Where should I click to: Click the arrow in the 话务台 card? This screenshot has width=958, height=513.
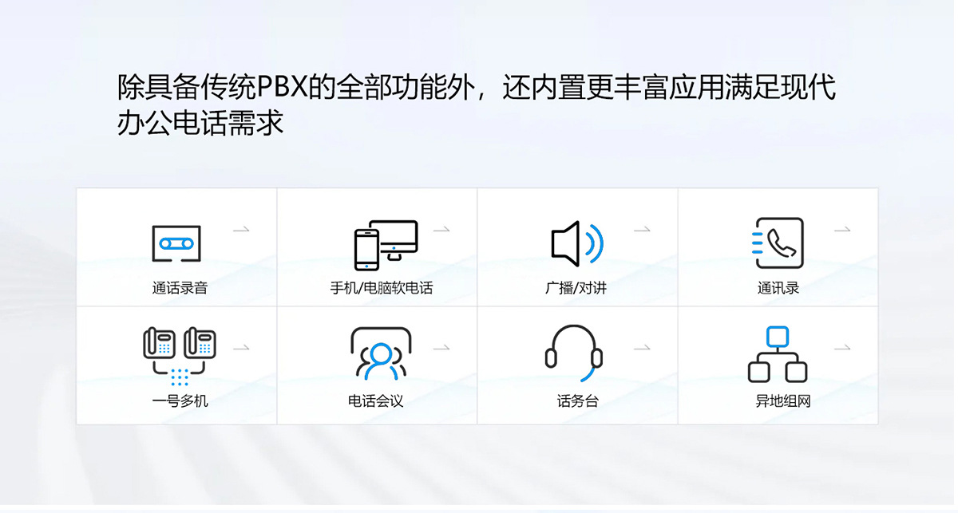[x=642, y=348]
